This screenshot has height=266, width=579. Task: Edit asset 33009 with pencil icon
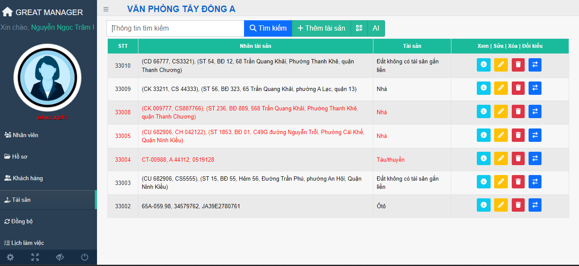(501, 88)
